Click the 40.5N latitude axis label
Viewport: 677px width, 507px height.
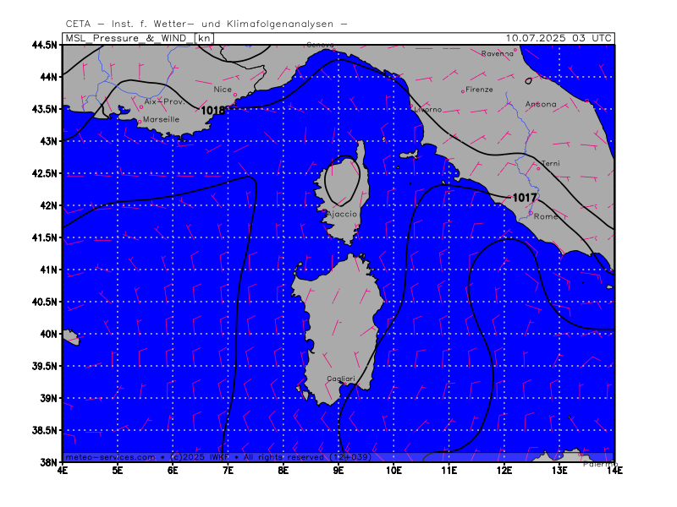click(x=45, y=302)
